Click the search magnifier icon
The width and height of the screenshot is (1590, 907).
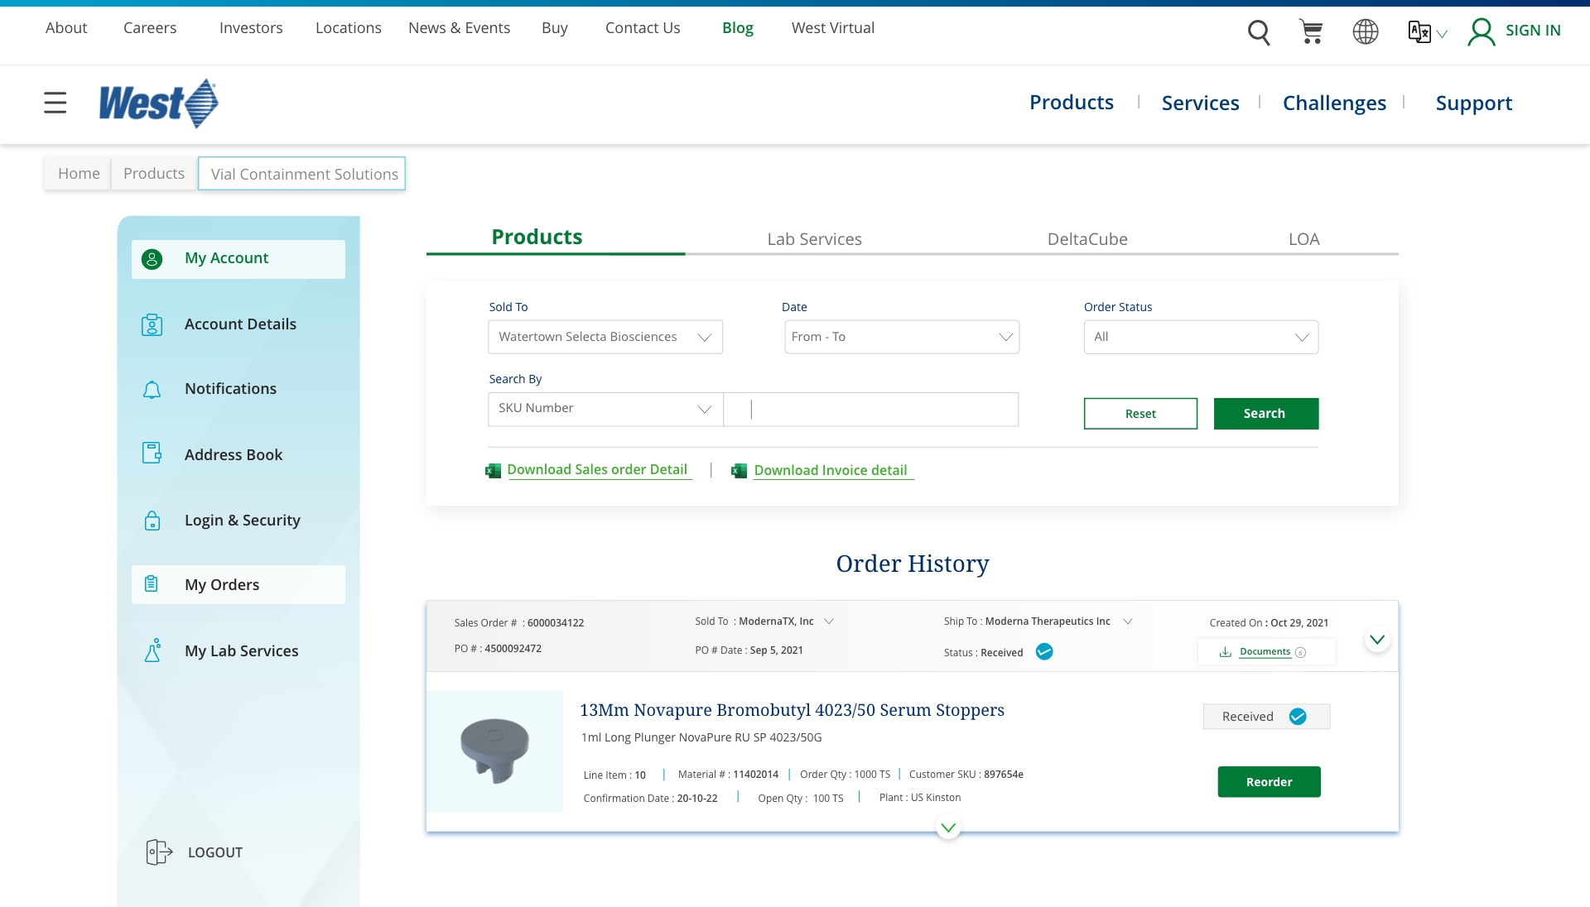[1259, 31]
